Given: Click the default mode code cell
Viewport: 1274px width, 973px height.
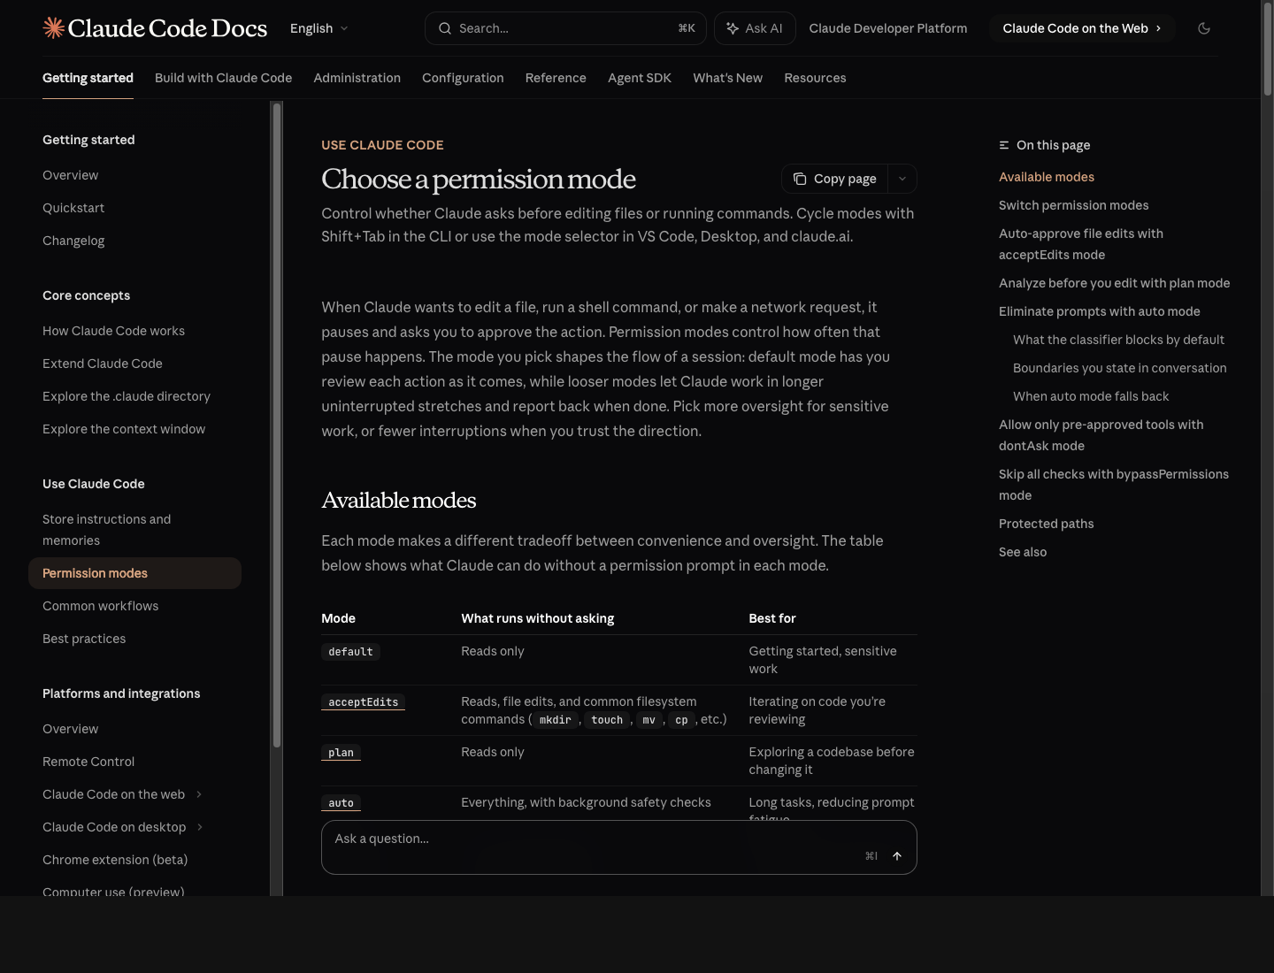Looking at the screenshot, I should click(x=350, y=652).
